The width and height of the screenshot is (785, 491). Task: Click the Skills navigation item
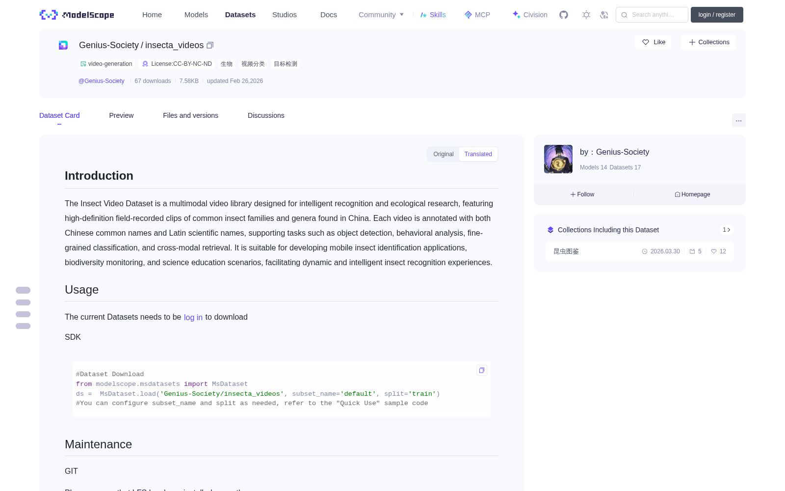[433, 15]
